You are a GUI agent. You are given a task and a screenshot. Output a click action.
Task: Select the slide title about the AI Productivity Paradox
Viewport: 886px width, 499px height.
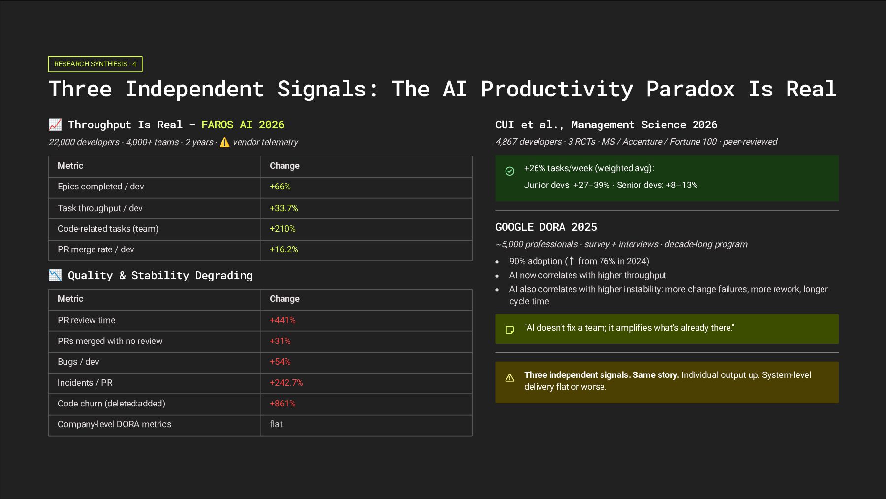tap(442, 89)
